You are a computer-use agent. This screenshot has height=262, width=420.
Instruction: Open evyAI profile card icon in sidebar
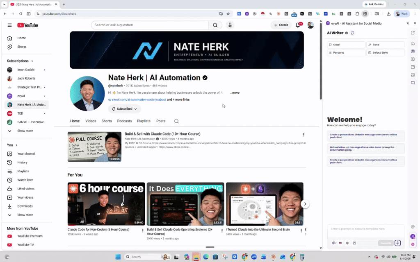pyautogui.click(x=413, y=59)
